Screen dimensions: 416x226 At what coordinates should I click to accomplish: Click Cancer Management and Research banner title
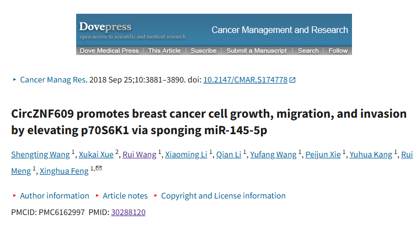tap(280, 30)
